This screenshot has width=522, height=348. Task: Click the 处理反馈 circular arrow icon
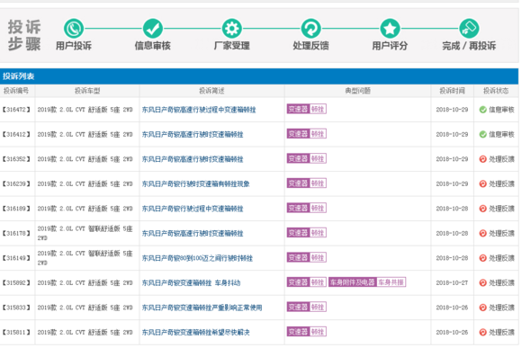(310, 29)
